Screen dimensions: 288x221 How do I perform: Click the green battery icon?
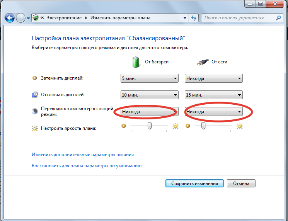[x=136, y=62]
